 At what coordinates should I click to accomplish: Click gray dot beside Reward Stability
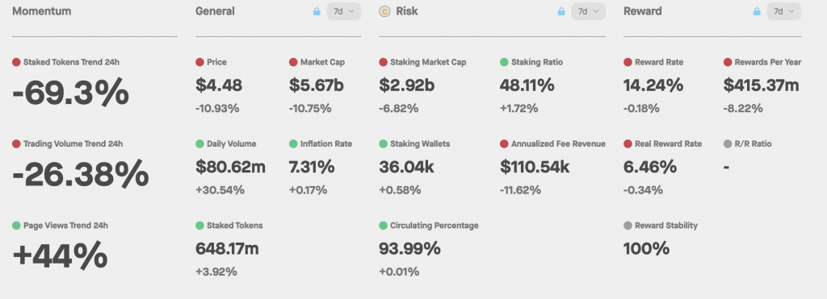(628, 226)
